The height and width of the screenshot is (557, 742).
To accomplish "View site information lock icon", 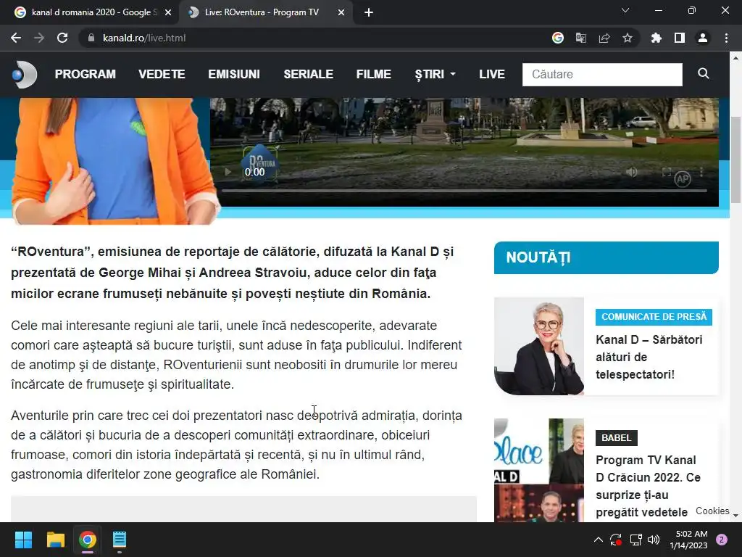I will click(x=91, y=38).
